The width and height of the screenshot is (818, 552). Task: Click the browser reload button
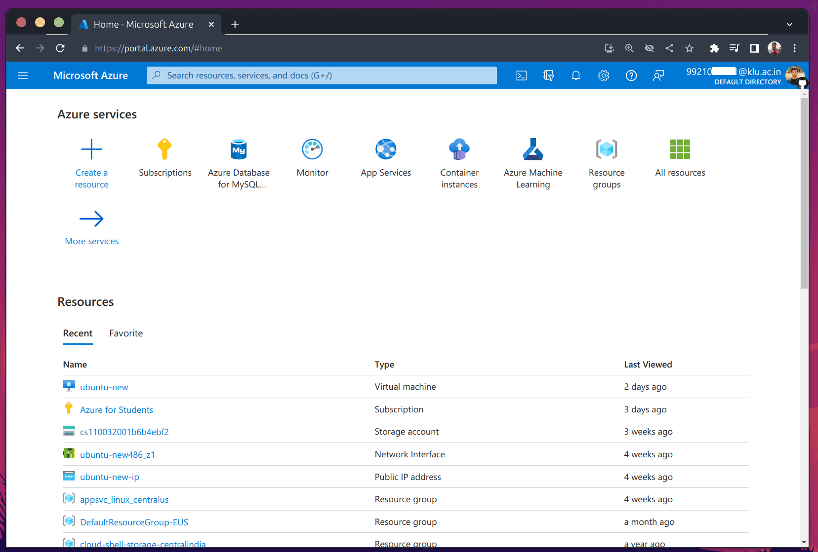(x=60, y=48)
